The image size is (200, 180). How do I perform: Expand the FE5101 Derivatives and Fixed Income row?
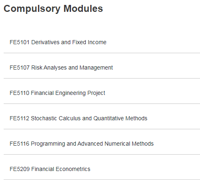(102, 42)
